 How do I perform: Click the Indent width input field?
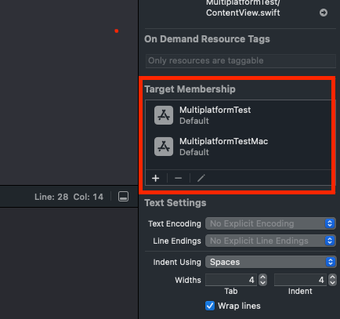coord(300,280)
